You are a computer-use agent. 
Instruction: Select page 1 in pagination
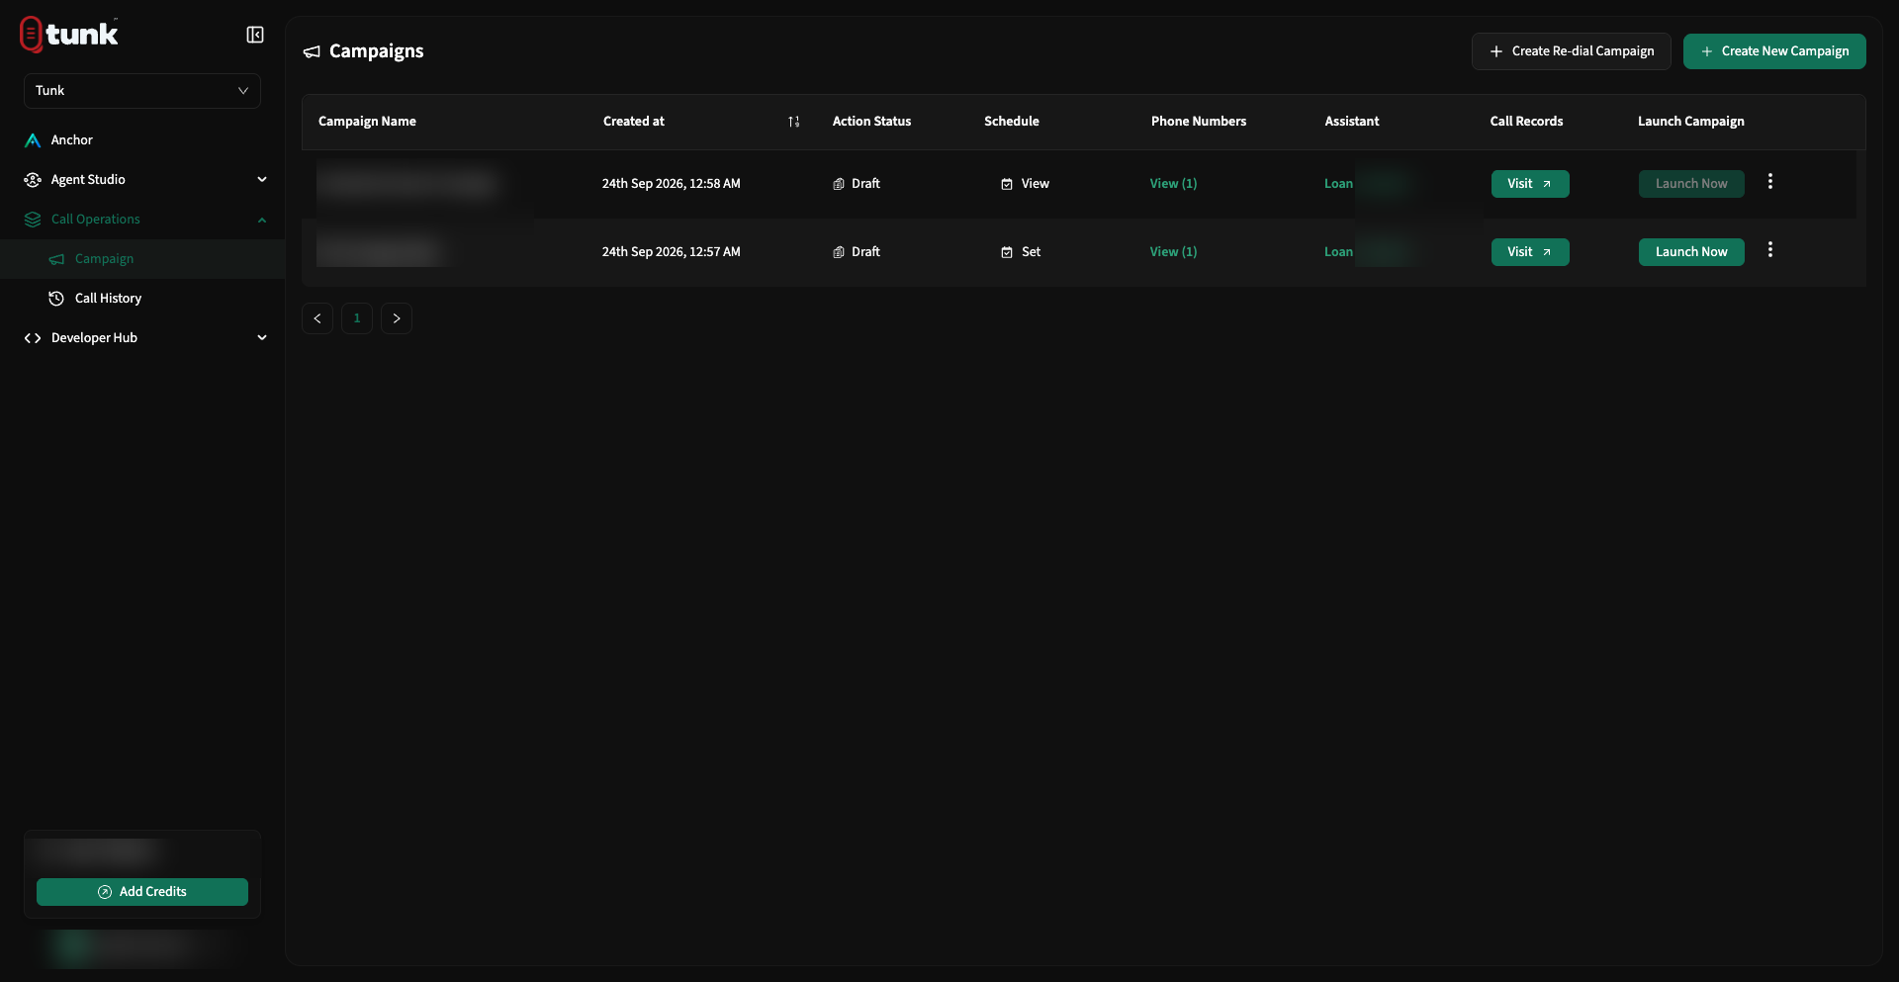tap(357, 318)
